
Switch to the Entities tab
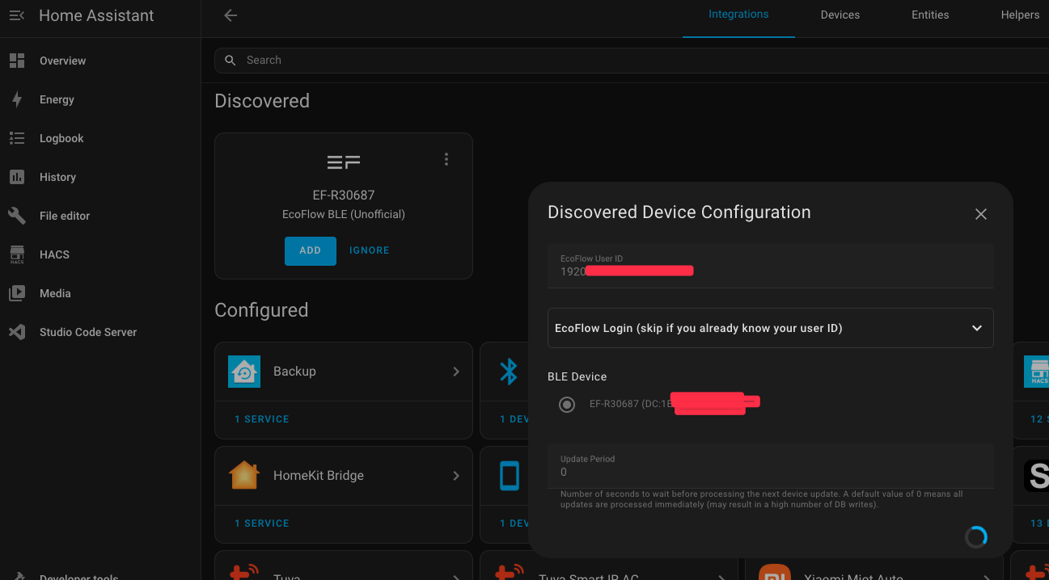pos(930,15)
